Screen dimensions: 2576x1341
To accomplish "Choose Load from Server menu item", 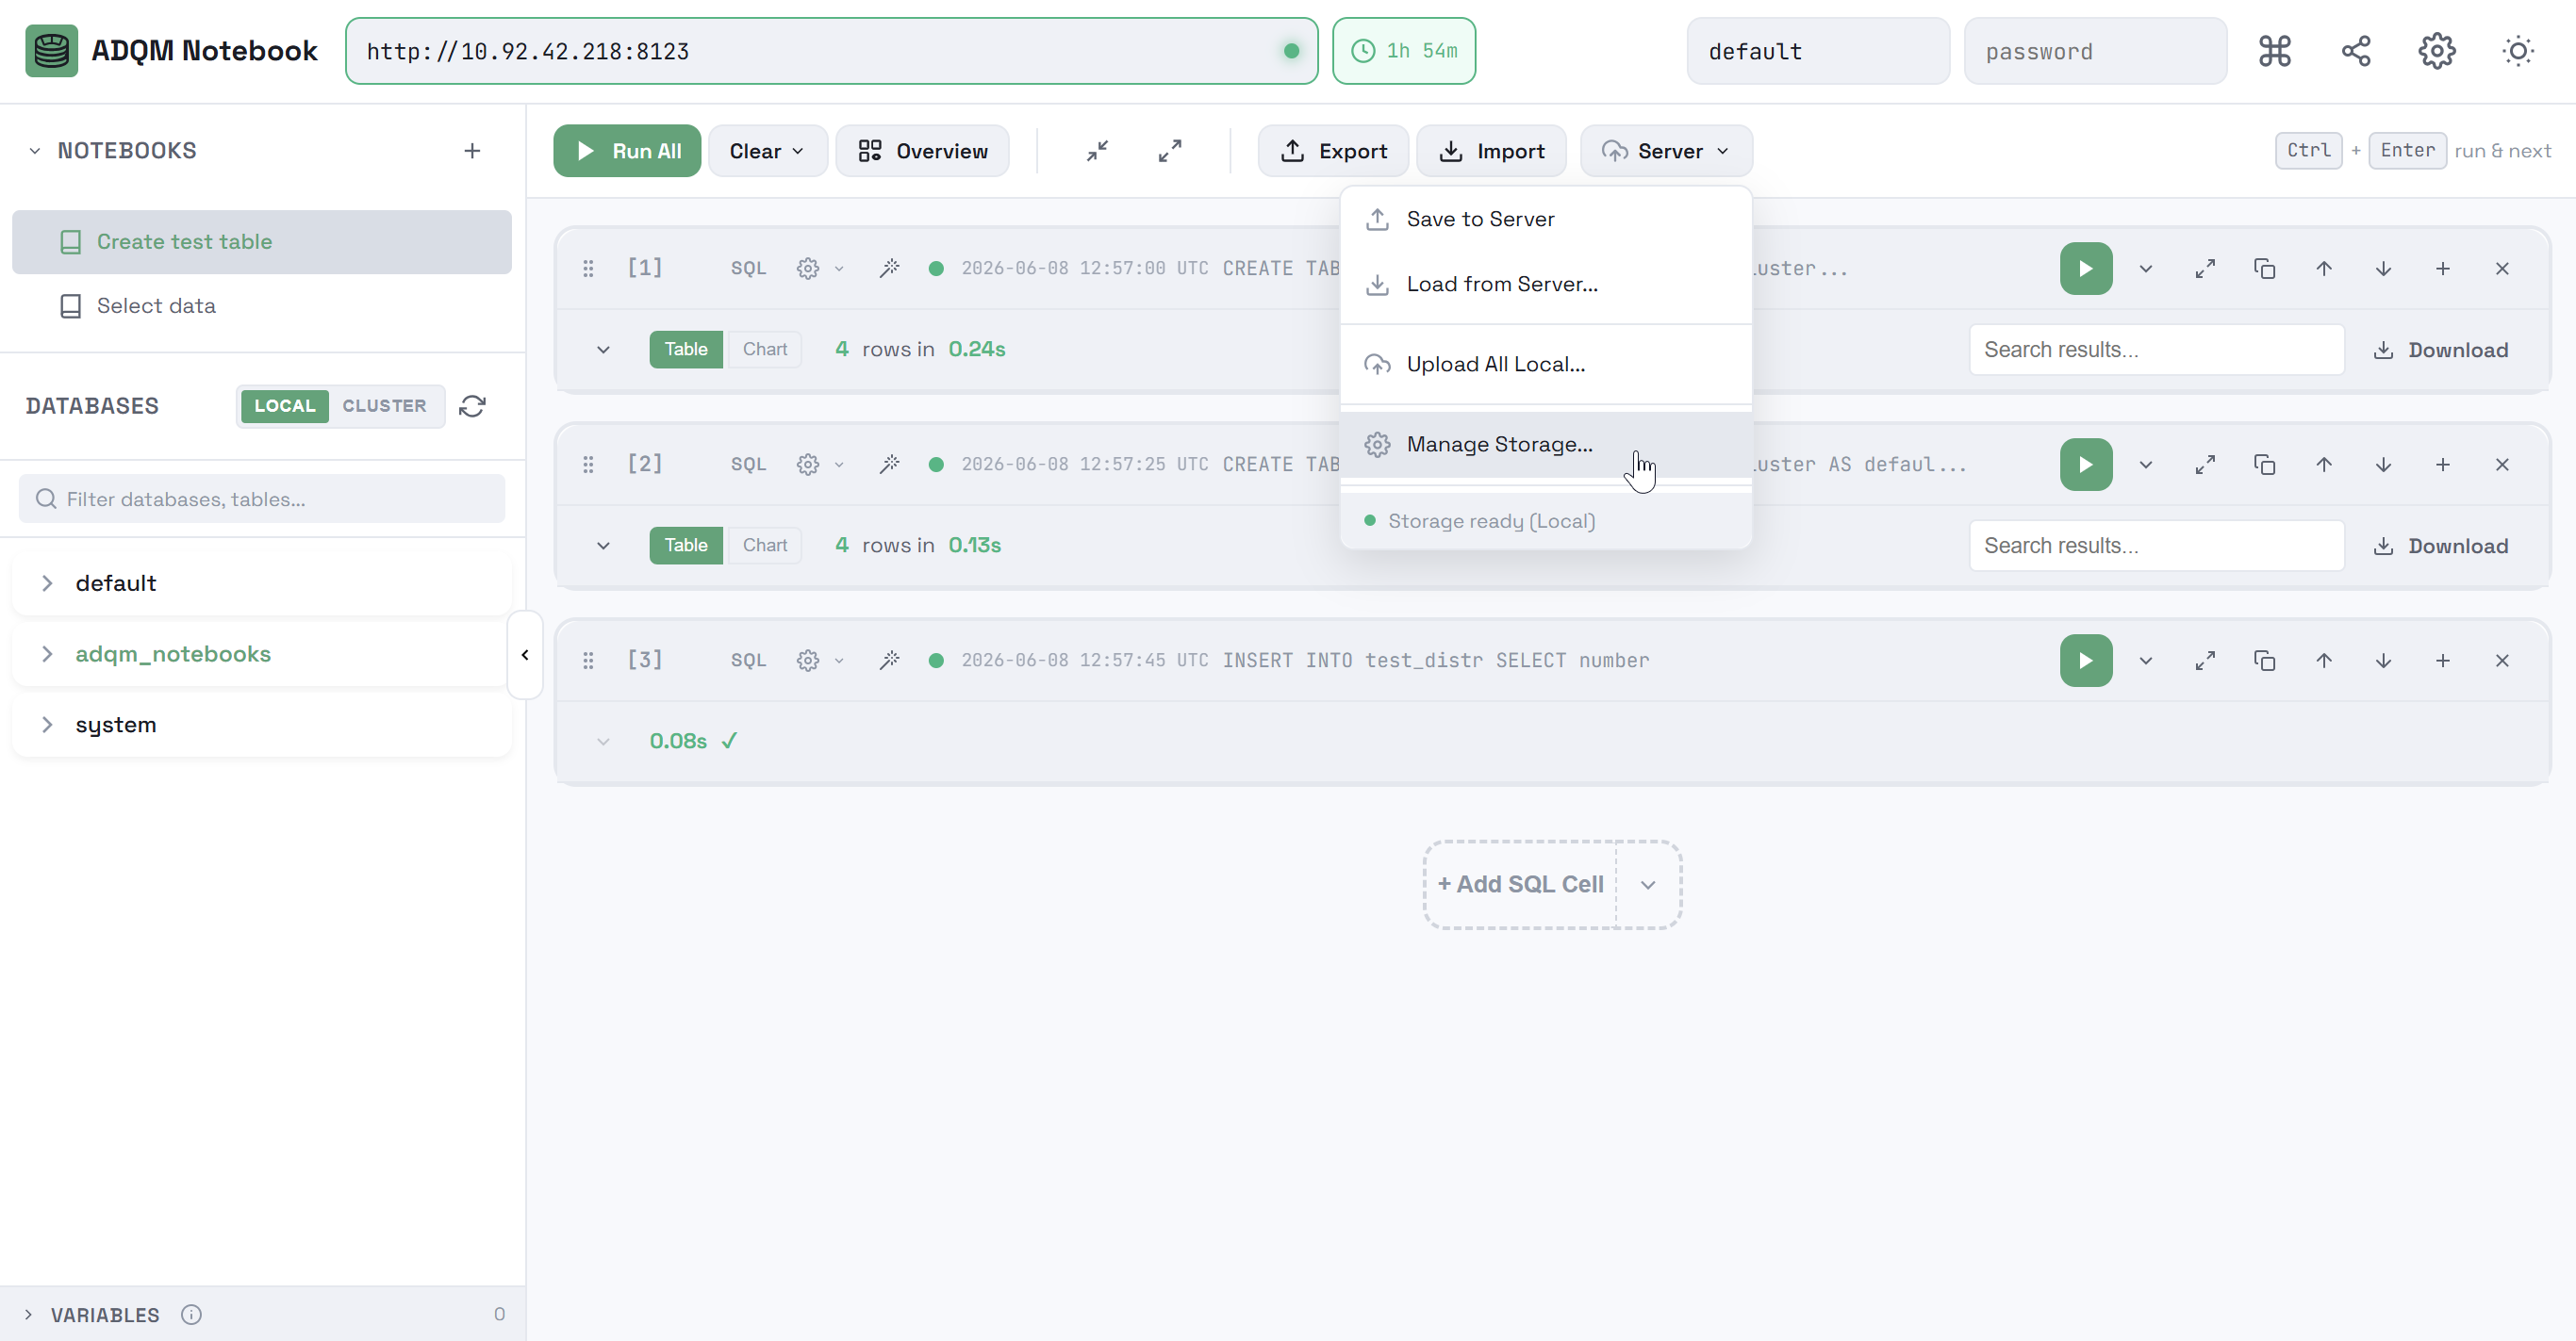I will (x=1545, y=284).
